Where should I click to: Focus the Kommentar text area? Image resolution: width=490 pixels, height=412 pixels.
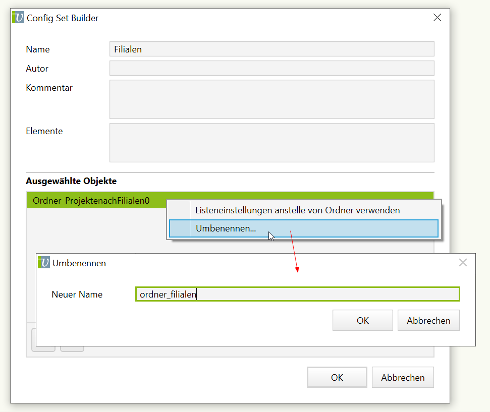271,99
